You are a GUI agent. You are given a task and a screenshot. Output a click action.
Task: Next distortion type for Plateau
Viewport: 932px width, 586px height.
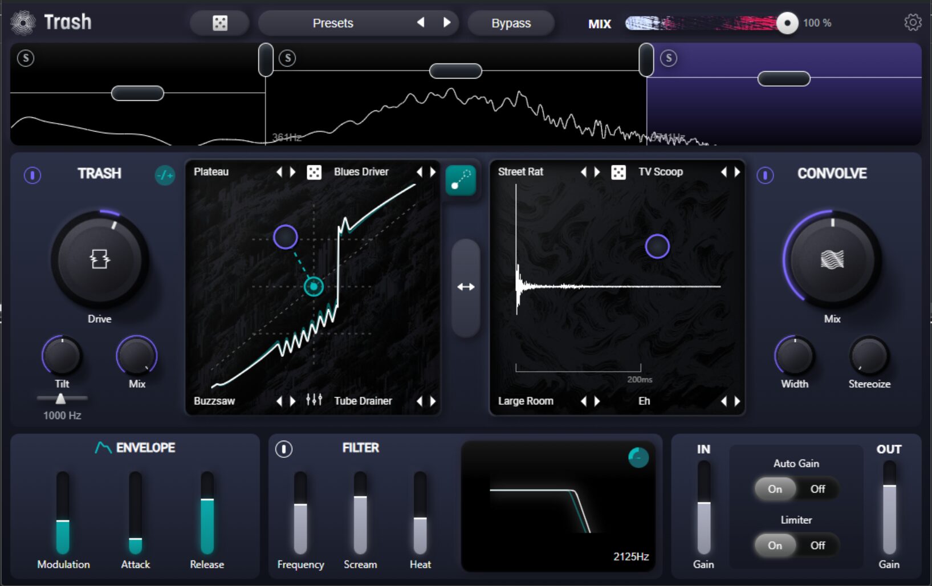292,172
